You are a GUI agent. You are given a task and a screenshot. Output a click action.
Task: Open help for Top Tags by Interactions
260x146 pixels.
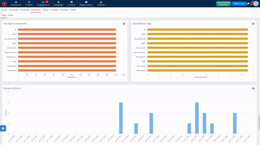tap(124, 24)
